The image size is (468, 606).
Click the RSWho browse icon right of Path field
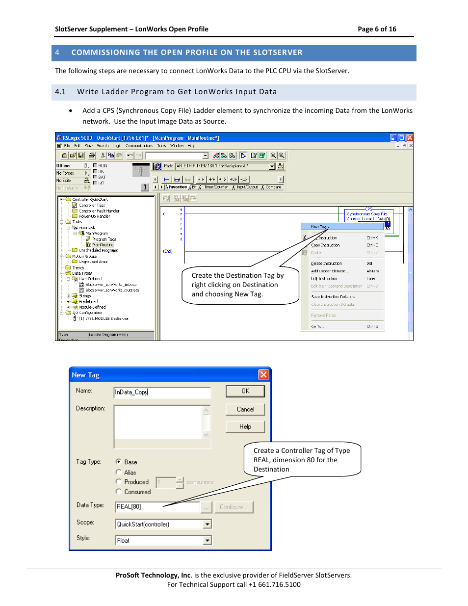coord(281,166)
